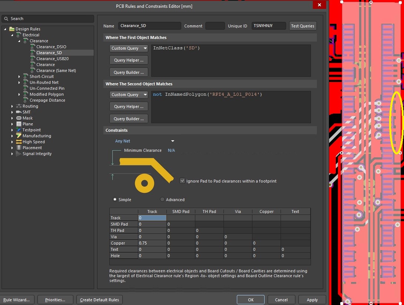Click the Plane category icon
Screen dimensions: 404x305
pyautogui.click(x=19, y=124)
